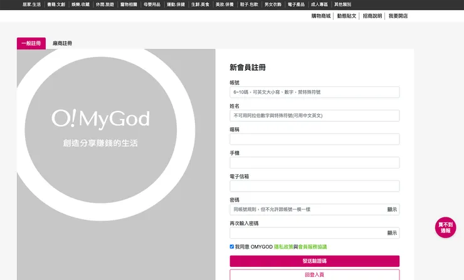Go to 動態貼文 link

pyautogui.click(x=347, y=16)
